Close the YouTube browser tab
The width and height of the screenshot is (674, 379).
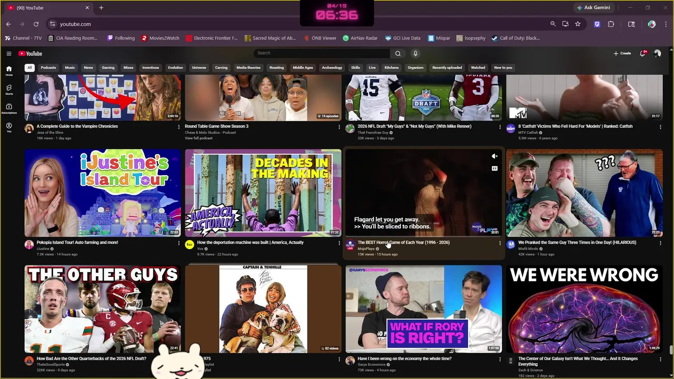87,8
